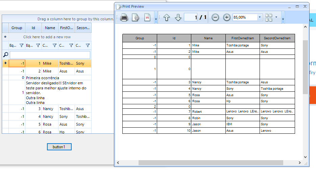Zoom out with the minus icon
Screen dimensions: 316x172
coord(215,18)
